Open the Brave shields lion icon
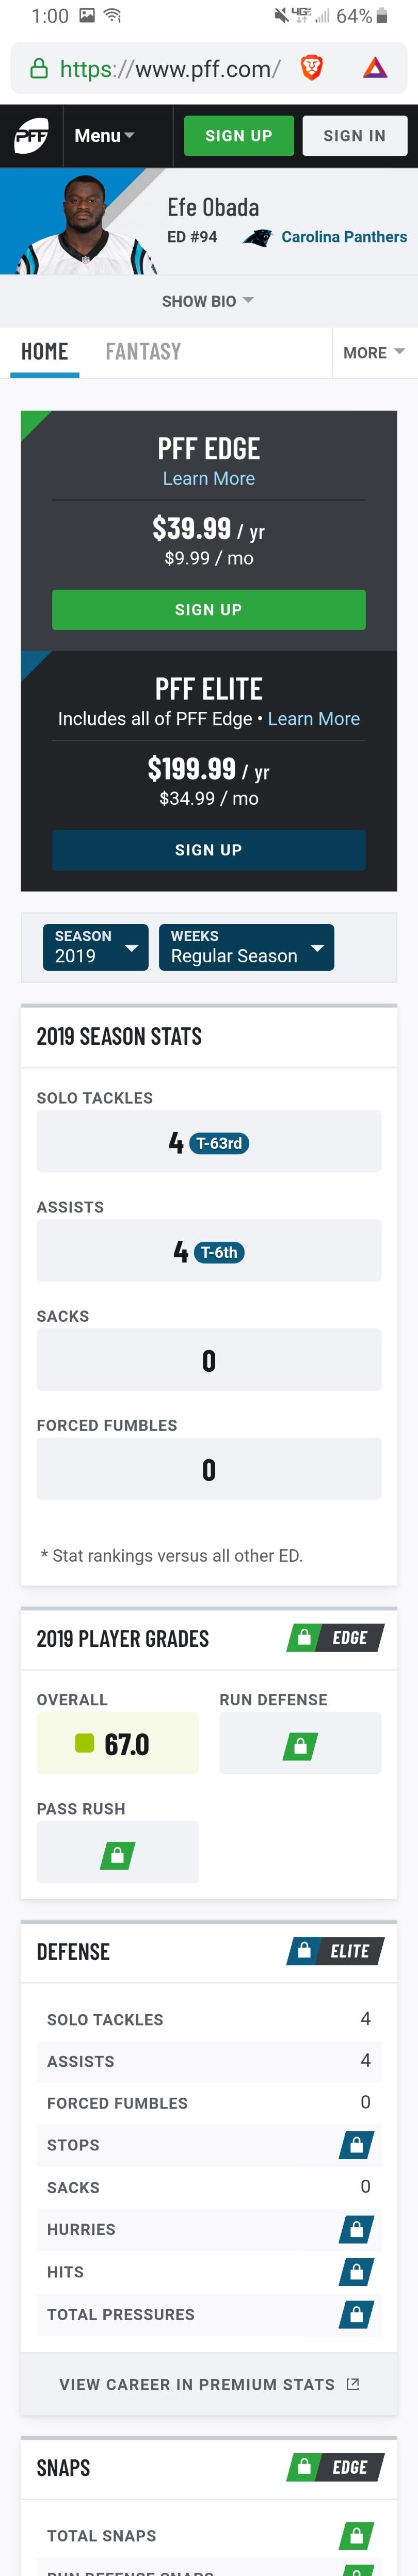Image resolution: width=418 pixels, height=2576 pixels. [312, 68]
